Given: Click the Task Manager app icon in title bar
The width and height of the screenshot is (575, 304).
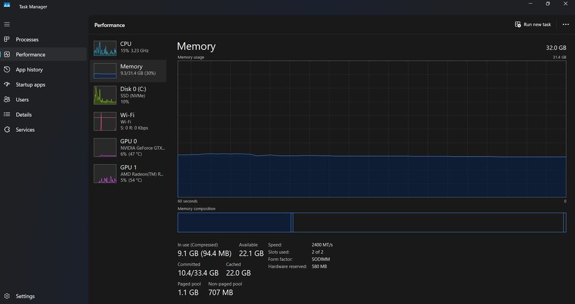Looking at the screenshot, I should 6,5.
